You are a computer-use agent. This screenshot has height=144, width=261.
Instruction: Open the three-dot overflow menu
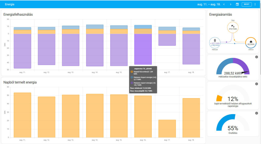pyautogui.click(x=255, y=4)
